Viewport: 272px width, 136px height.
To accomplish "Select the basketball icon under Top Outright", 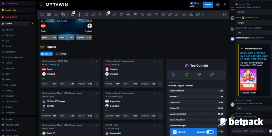I will [x=186, y=75].
